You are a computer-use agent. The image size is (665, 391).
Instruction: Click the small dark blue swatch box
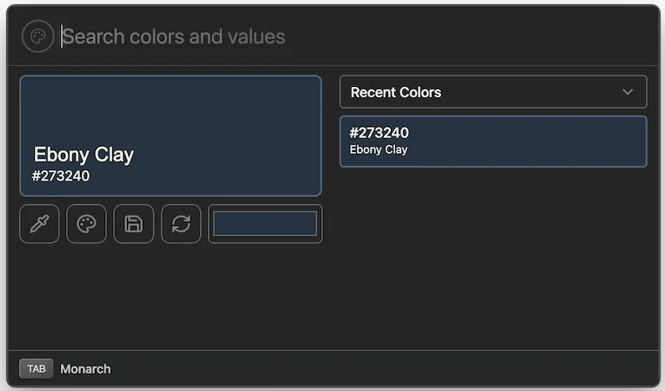pyautogui.click(x=265, y=224)
